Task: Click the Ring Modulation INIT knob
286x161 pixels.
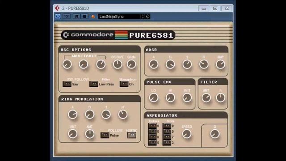Action: (72, 134)
